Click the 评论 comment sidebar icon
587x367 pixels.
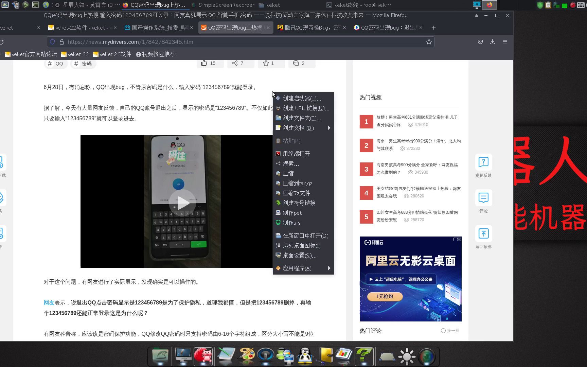click(483, 198)
